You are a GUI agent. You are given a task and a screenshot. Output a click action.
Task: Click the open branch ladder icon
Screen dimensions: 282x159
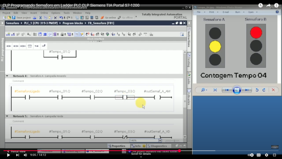tap(37, 46)
